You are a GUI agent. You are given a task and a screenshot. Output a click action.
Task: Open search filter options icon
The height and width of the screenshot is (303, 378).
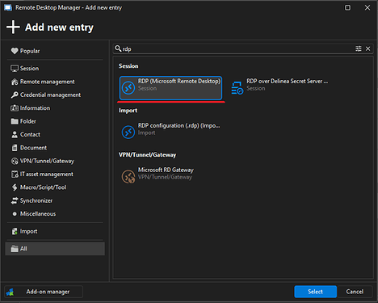[359, 48]
